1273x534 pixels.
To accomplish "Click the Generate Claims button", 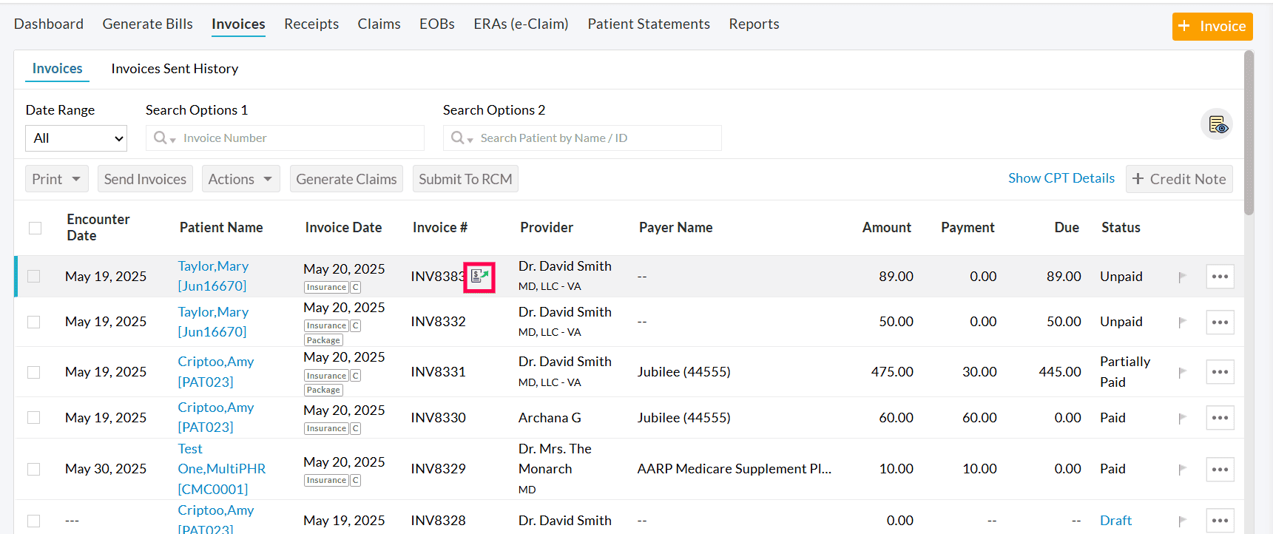I will tap(346, 179).
